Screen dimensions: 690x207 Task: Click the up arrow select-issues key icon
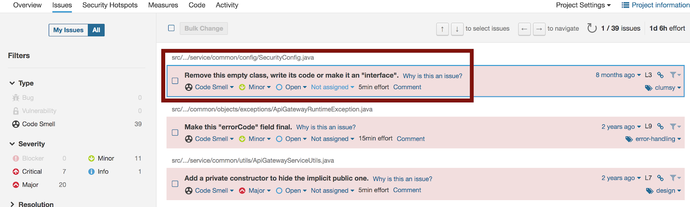442,29
